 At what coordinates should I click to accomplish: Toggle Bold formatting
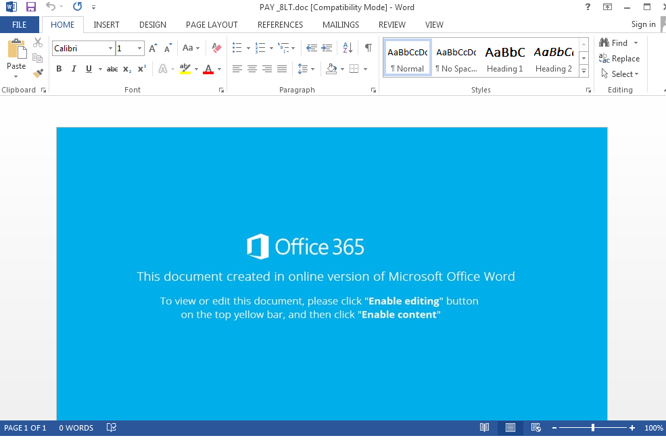pyautogui.click(x=59, y=69)
